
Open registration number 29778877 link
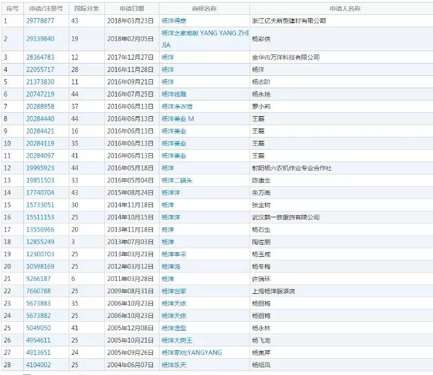tap(40, 21)
